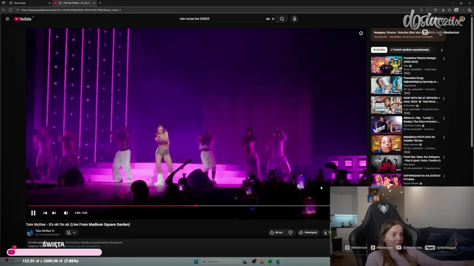474x266 pixels.
Task: Open Emily Grace channel name text
Action: pyautogui.click(x=409, y=106)
